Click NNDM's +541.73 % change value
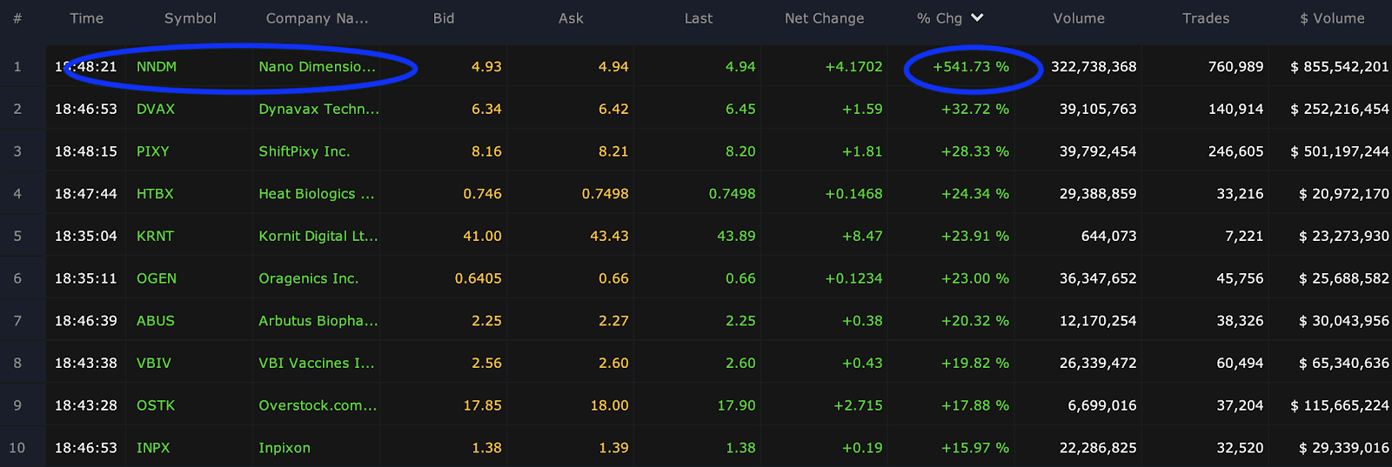This screenshot has height=467, width=1392. (971, 67)
